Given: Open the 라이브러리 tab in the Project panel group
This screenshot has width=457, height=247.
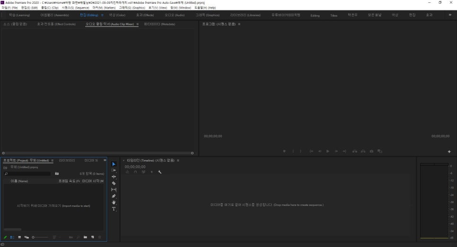Looking at the screenshot, I should click(67, 161).
